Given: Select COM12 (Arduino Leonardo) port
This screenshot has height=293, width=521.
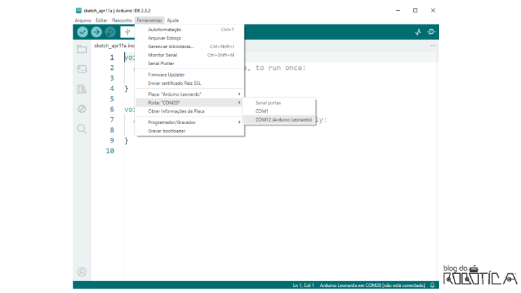Looking at the screenshot, I should [x=284, y=119].
